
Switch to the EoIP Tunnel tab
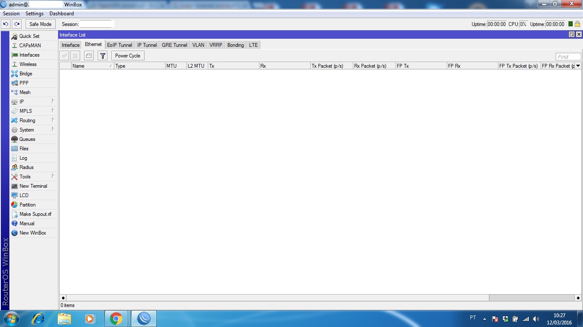(120, 45)
